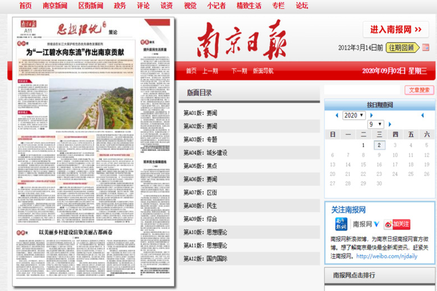This screenshot has height=291, width=437.
Task: Go to 政务 section
Action: (120, 5)
